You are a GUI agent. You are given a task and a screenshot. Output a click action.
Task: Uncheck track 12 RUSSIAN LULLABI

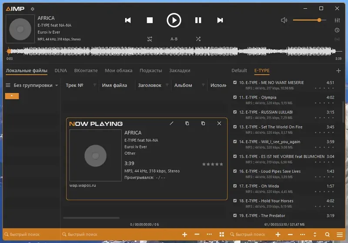coord(235,112)
